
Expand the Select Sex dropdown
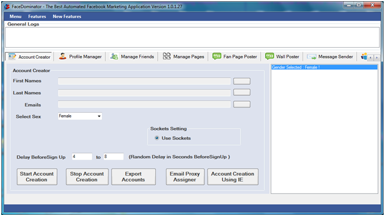point(99,116)
